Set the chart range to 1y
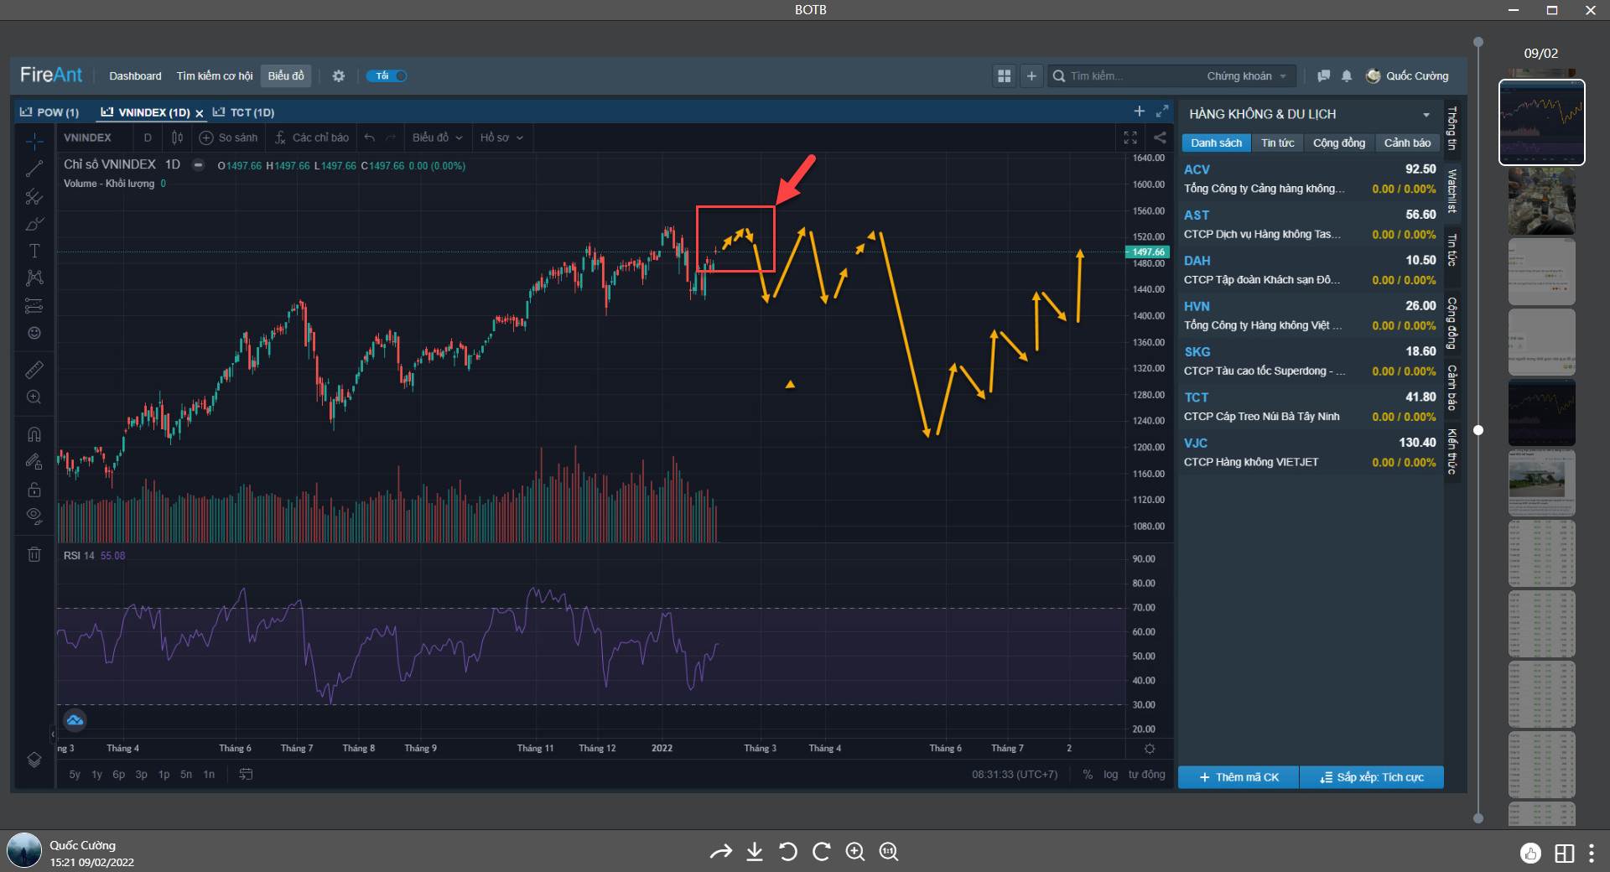 96,775
